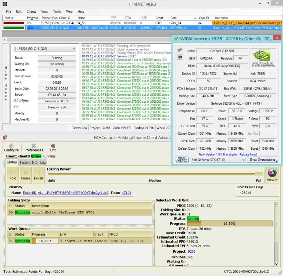The height and width of the screenshot is (276, 283).
Task: Switch to the Log tab in FAHControl
Action: pyautogui.click(x=43, y=163)
